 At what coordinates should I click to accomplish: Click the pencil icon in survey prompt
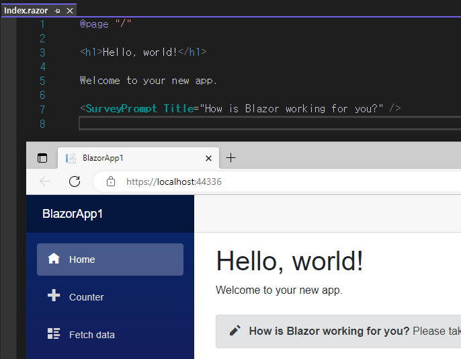(235, 331)
